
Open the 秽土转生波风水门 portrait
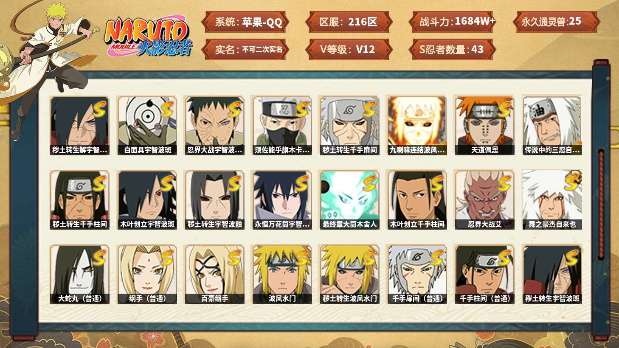click(x=349, y=274)
